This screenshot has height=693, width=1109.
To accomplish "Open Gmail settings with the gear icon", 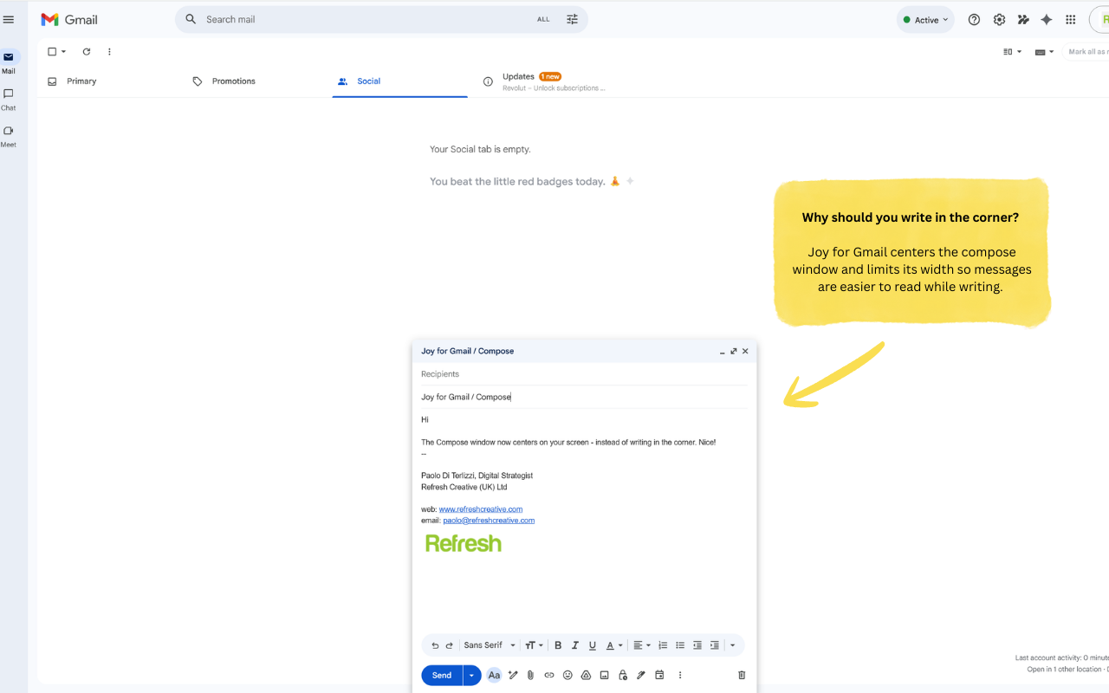I will click(x=999, y=19).
